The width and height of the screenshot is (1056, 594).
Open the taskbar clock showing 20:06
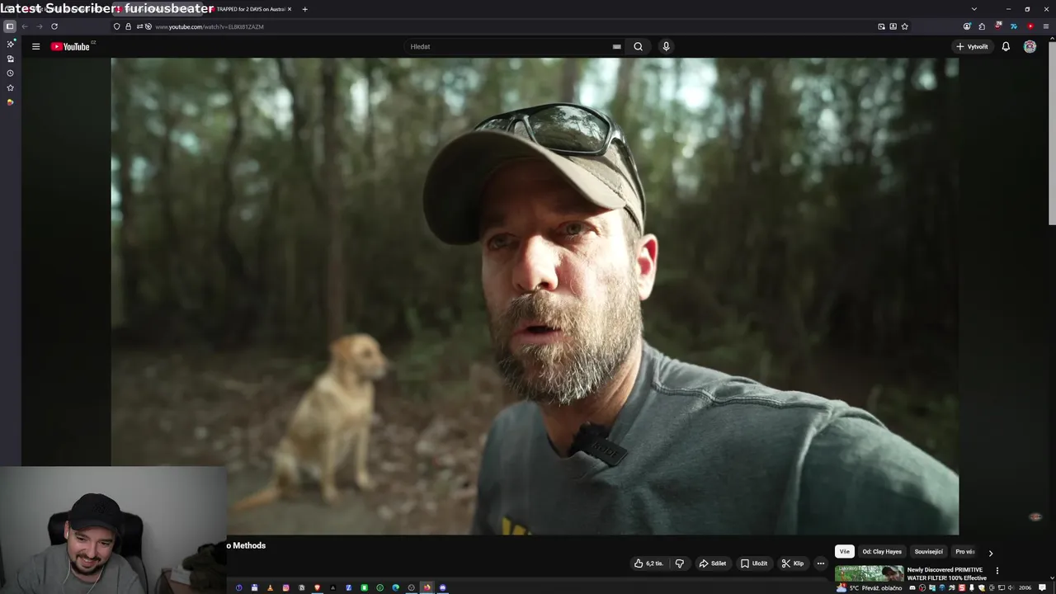tap(1025, 588)
